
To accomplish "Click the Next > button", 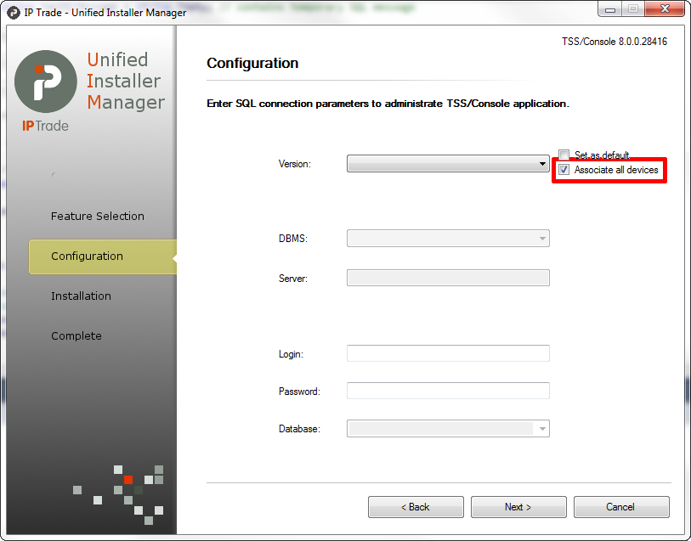I will 518,507.
